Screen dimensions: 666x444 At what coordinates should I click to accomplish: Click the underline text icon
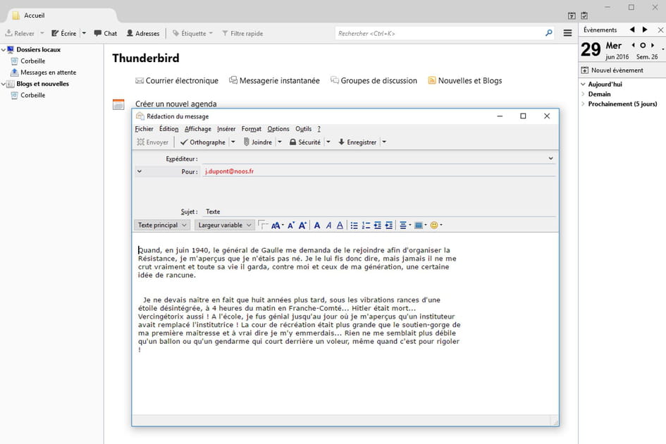[340, 226]
